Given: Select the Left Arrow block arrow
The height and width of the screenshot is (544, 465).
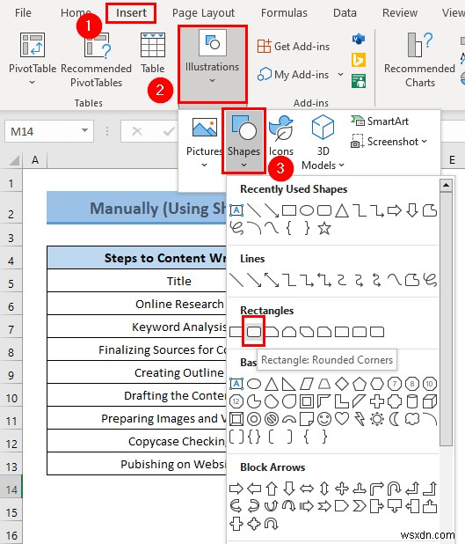Looking at the screenshot, I should pyautogui.click(x=254, y=489).
